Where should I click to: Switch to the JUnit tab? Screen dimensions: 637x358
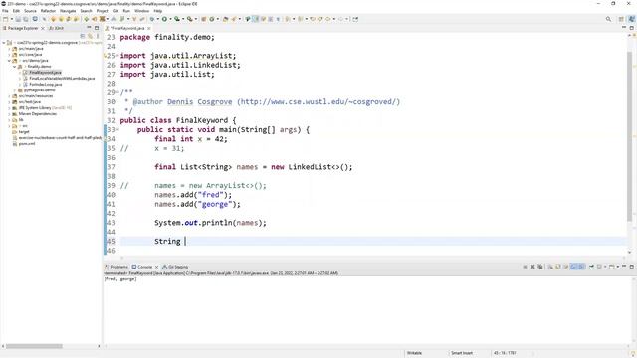pyautogui.click(x=56, y=28)
